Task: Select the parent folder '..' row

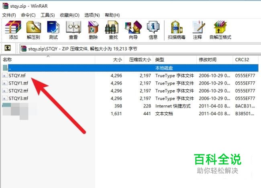Action: click(x=130, y=68)
